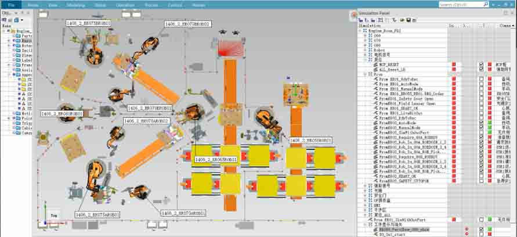Click the signal icon beside MCP_RESET
This screenshot has height=237, width=517.
coord(375,64)
